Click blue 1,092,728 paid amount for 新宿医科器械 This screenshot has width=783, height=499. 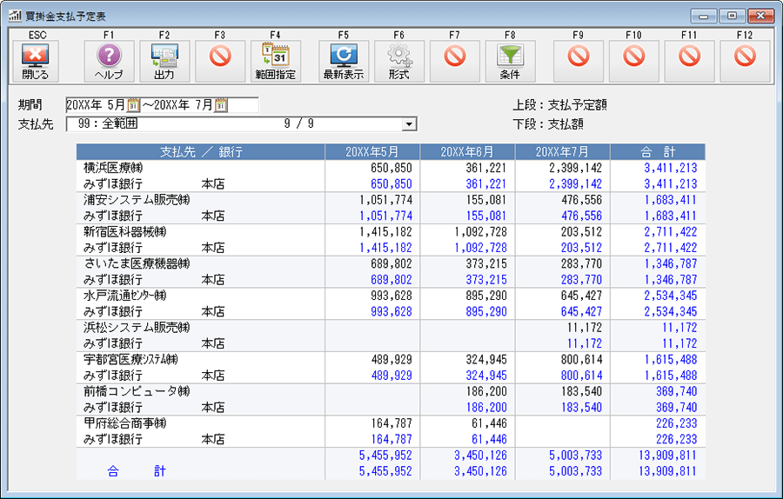click(481, 248)
